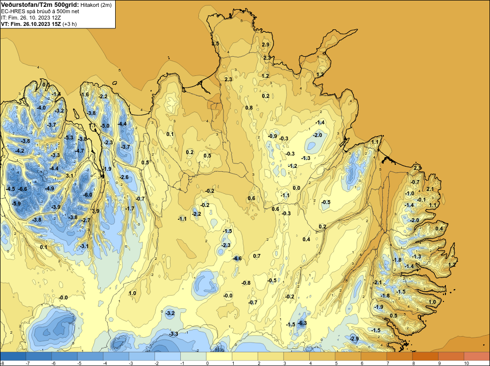490x366 pixels.
Task: Pick the legend color segment between 0 and 1
Action: (x=220, y=356)
